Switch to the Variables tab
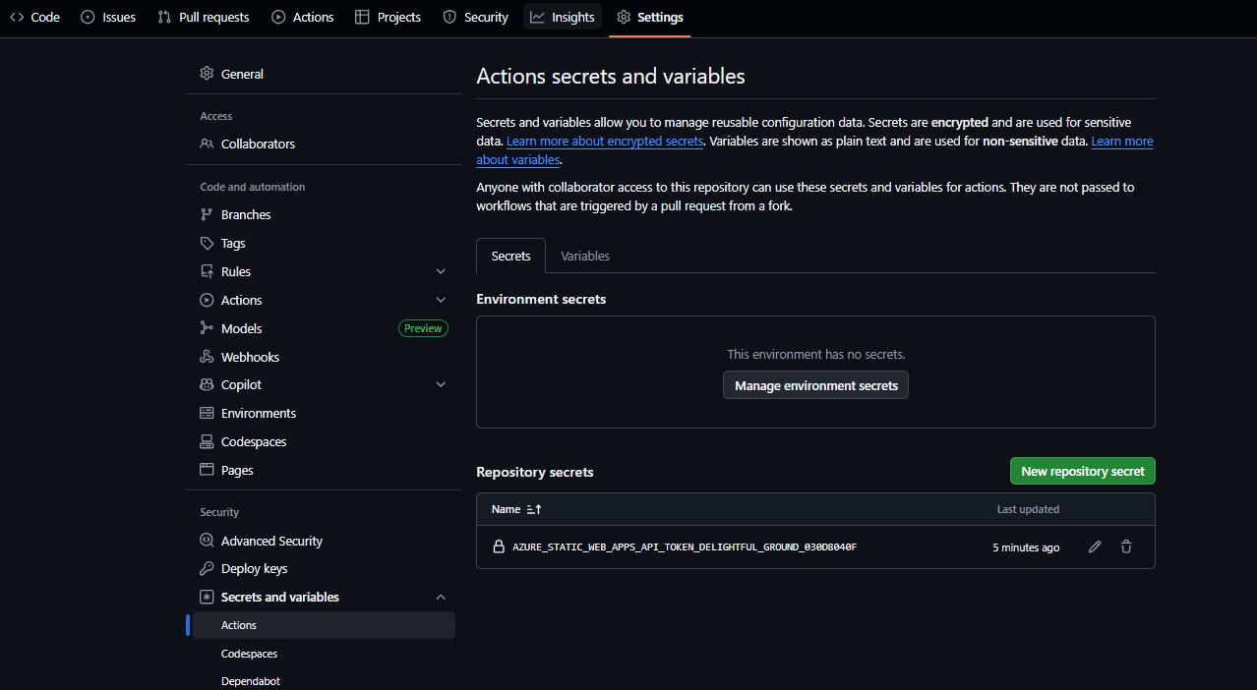The width and height of the screenshot is (1257, 690). pos(585,256)
